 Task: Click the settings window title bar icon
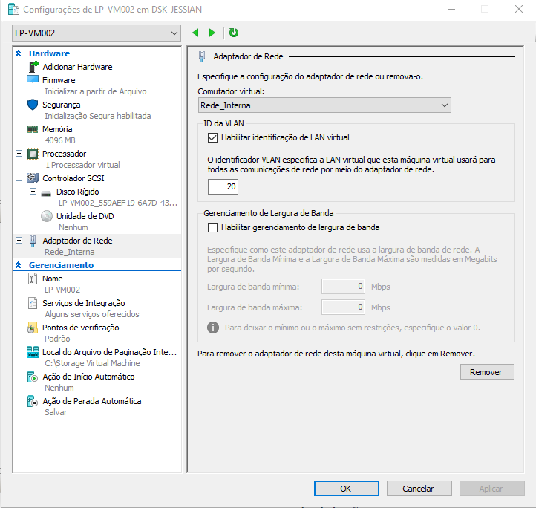click(13, 9)
